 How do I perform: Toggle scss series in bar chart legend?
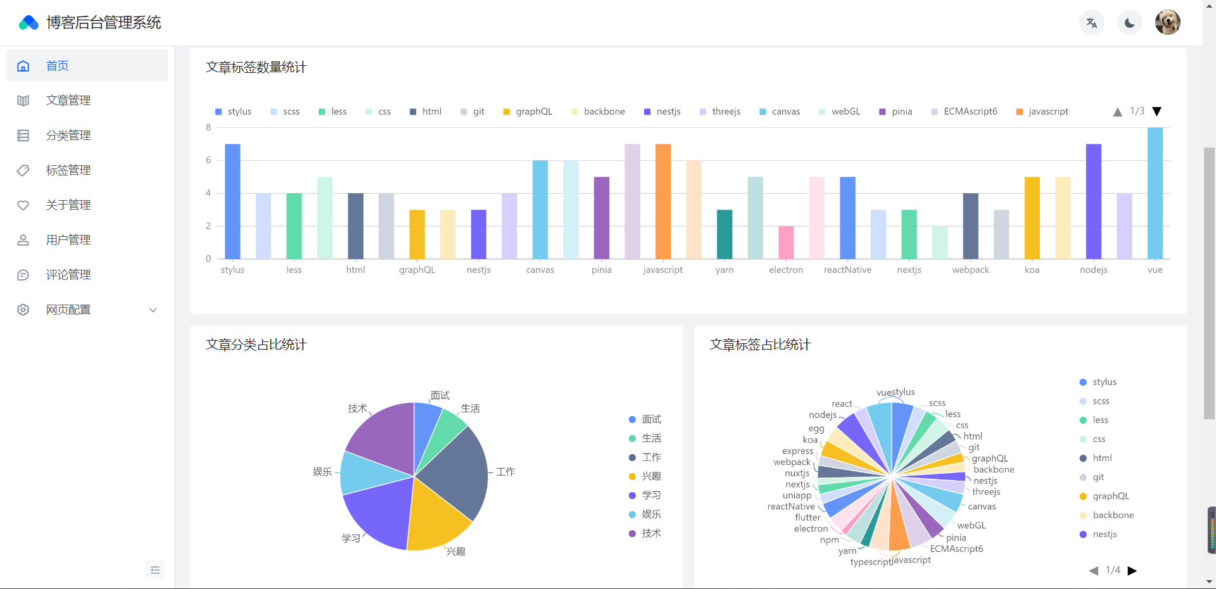(285, 111)
